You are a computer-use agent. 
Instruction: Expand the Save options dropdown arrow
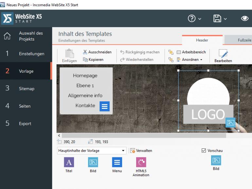coord(225,19)
